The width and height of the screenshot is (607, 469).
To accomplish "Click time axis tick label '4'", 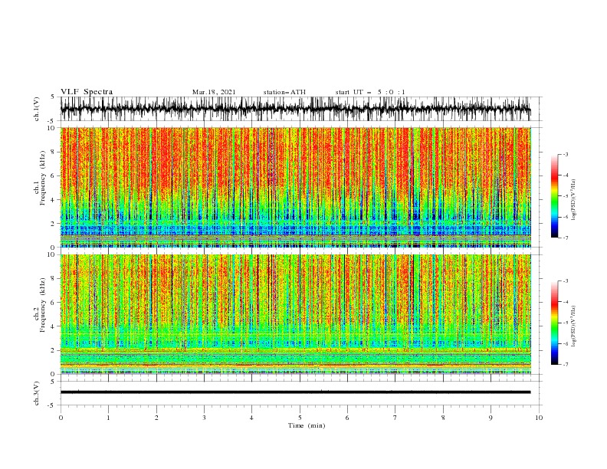I will point(251,418).
